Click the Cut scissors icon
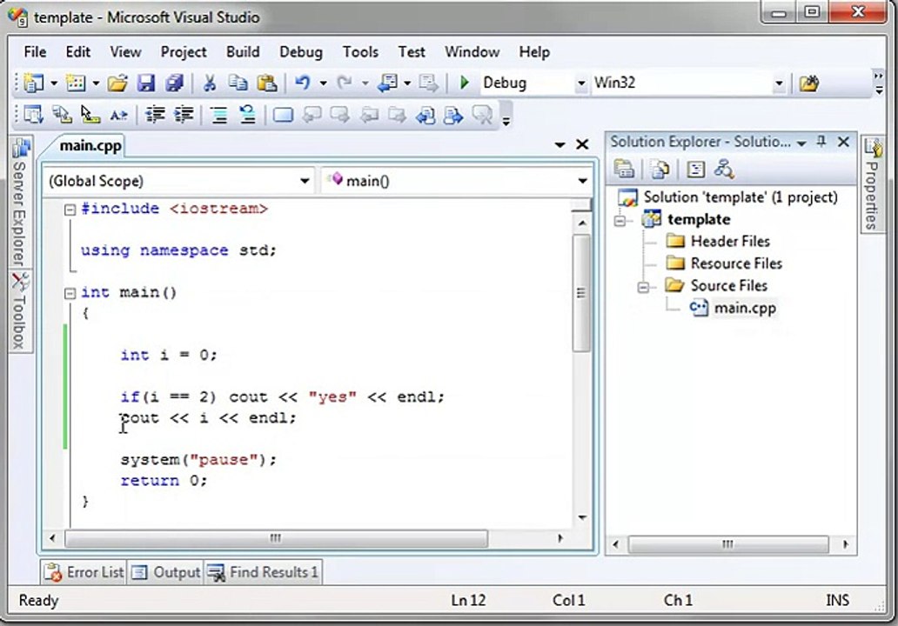The image size is (898, 626). 210,83
